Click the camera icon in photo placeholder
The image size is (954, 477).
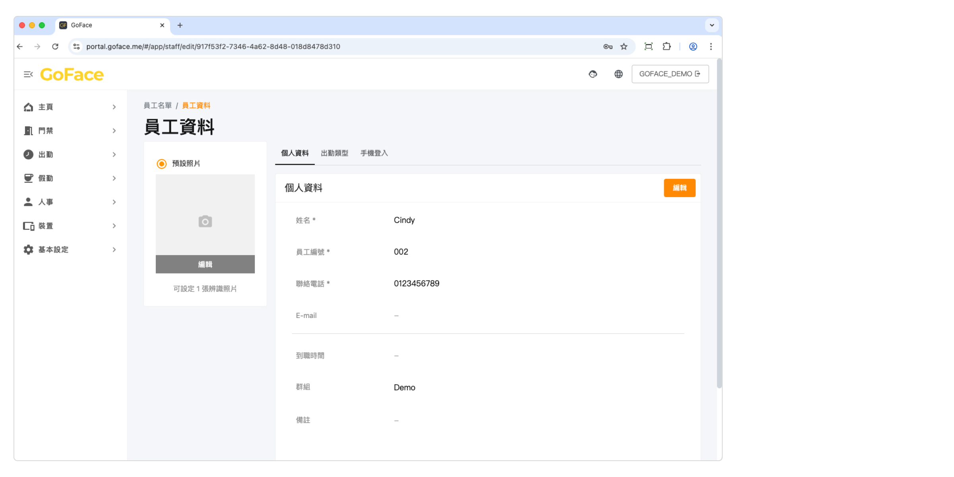pos(205,221)
